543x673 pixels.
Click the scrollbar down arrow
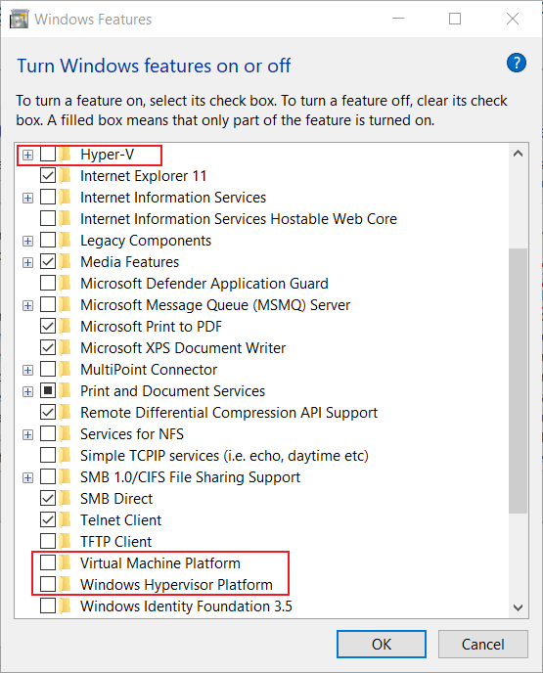519,607
